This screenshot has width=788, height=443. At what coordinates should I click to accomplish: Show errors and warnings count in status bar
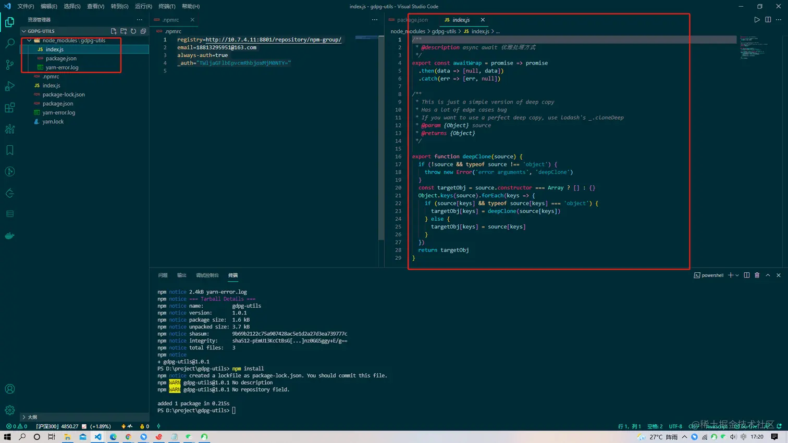tap(17, 426)
